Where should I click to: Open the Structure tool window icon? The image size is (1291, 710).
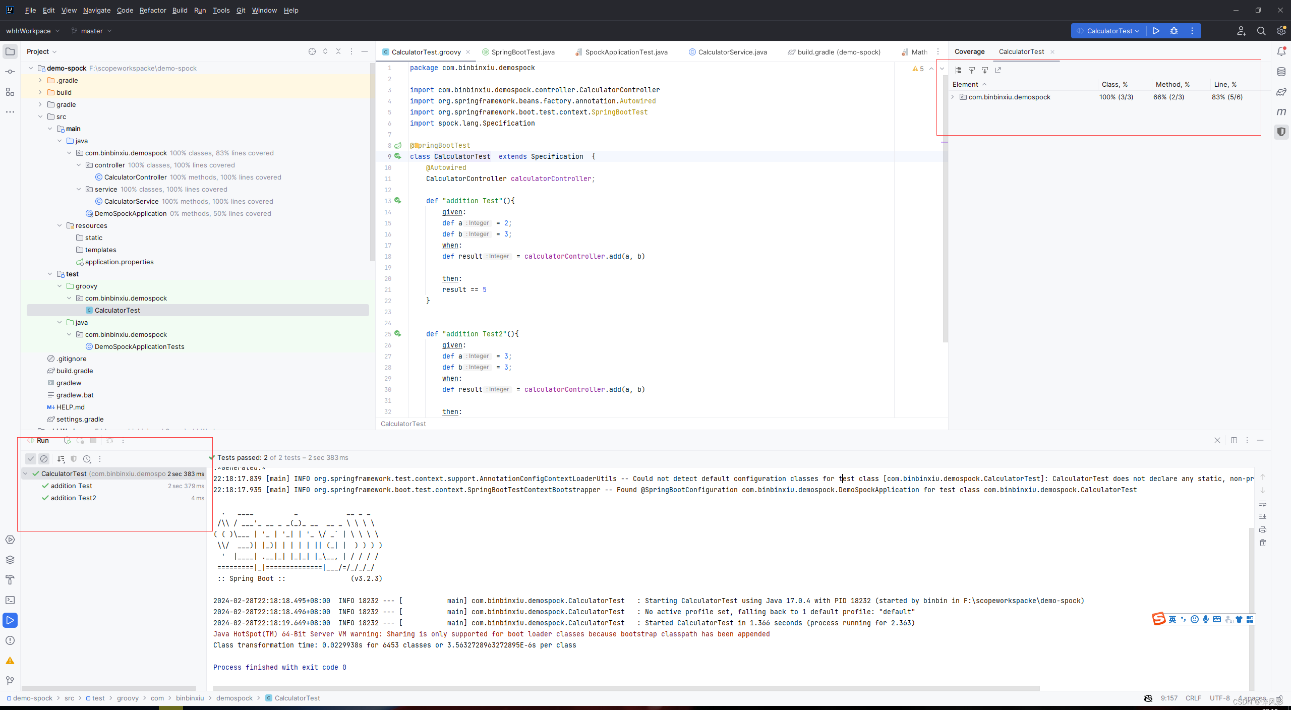(10, 92)
